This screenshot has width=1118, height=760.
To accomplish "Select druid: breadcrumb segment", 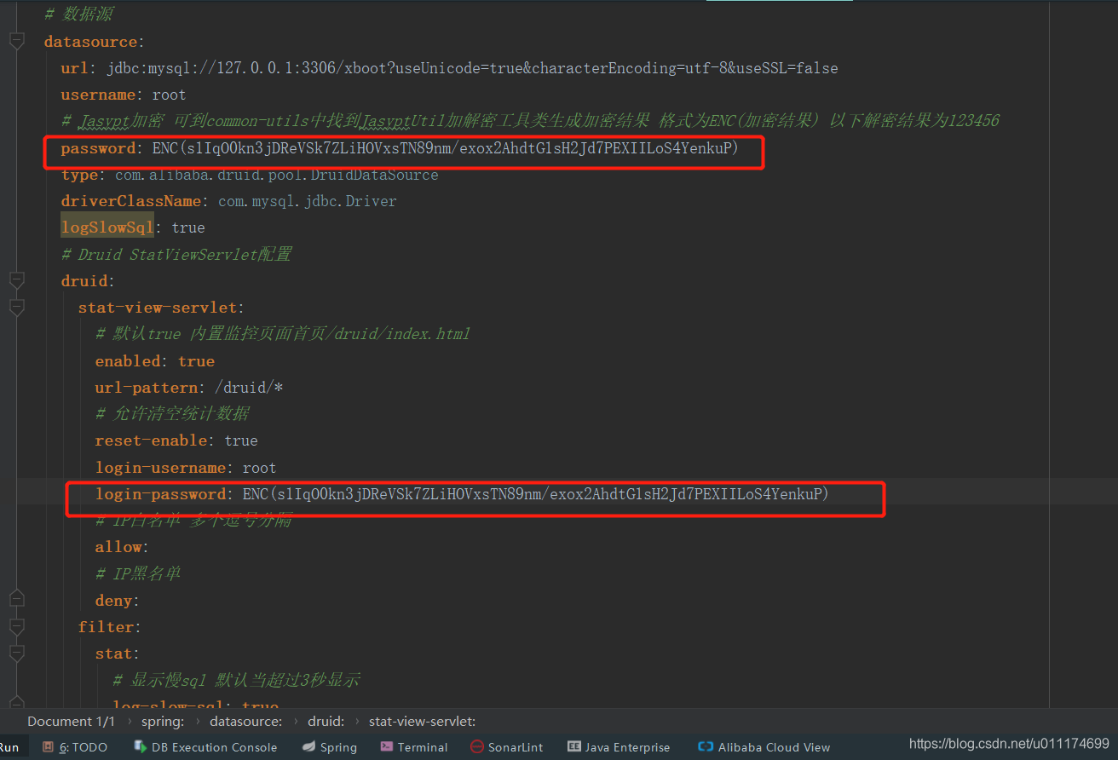I will point(326,722).
